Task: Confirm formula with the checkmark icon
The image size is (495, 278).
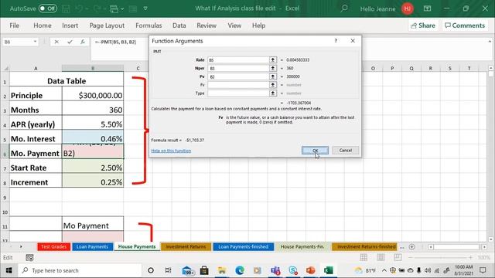Action: 70,42
